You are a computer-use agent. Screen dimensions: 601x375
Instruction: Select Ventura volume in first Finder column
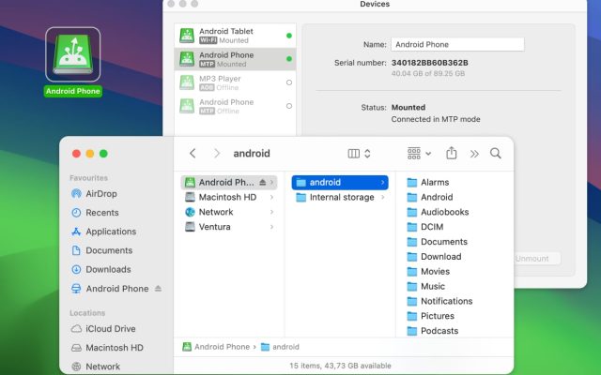tap(229, 227)
